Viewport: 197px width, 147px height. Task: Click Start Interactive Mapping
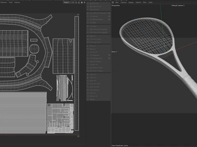pos(98,29)
